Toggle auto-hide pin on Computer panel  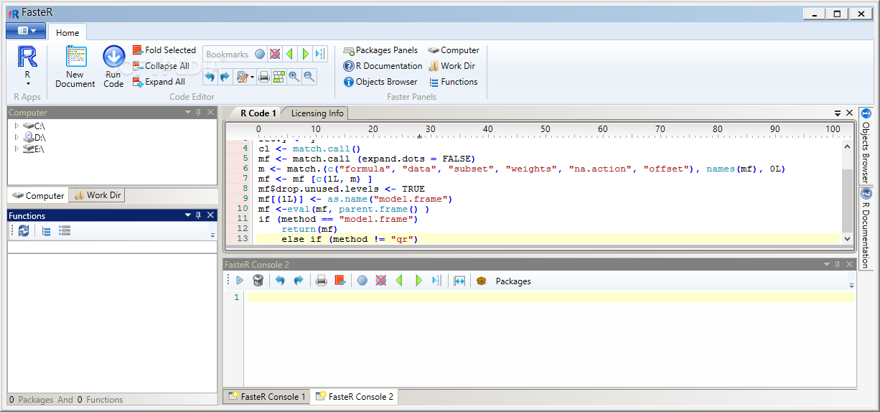pyautogui.click(x=199, y=113)
